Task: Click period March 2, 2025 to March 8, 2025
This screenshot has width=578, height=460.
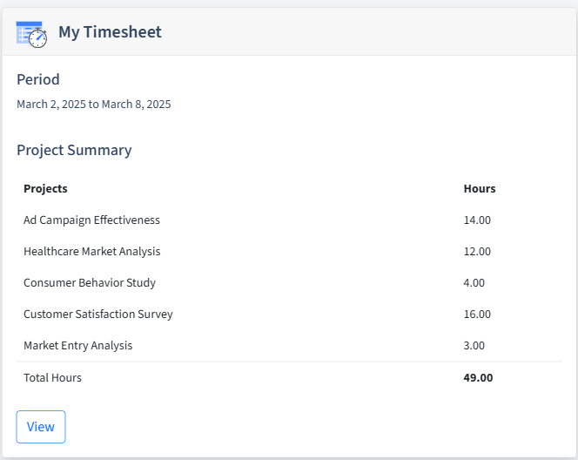Action: [x=94, y=105]
